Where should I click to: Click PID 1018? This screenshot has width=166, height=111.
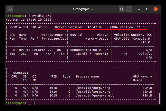pyautogui.click(x=53, y=88)
